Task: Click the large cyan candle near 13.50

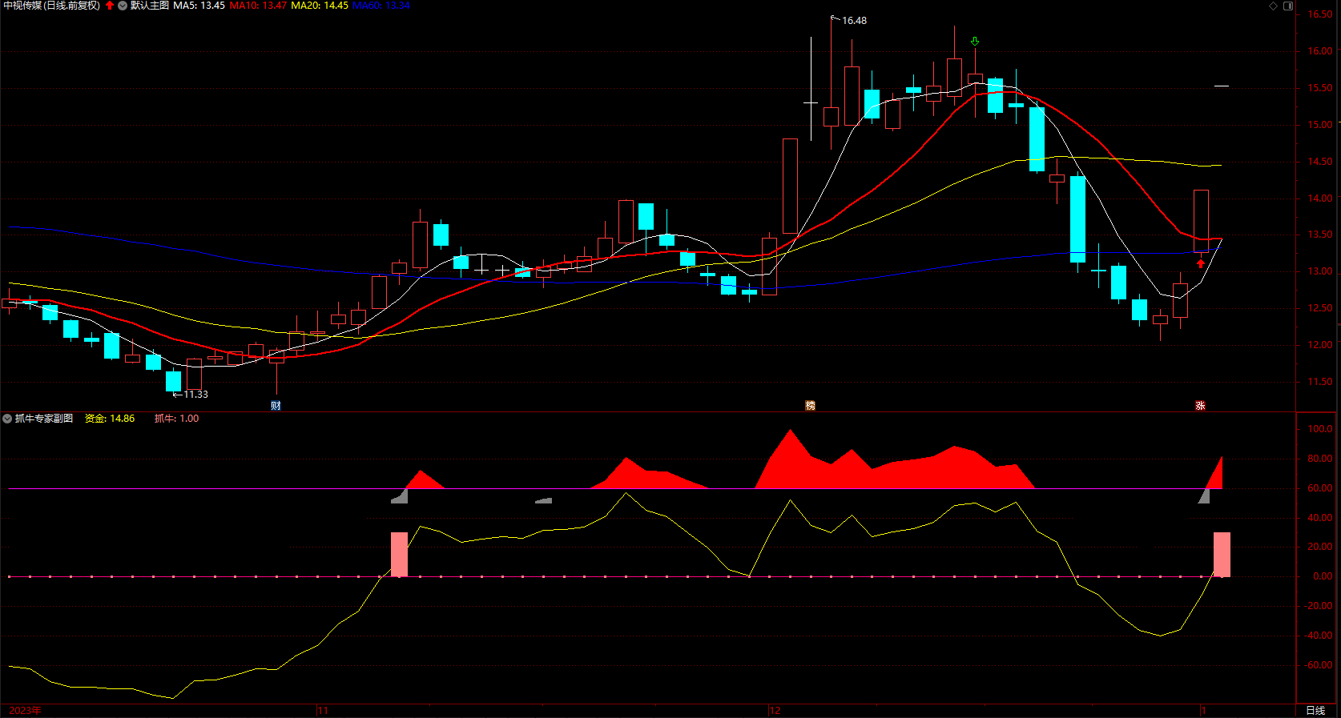Action: 1077,219
